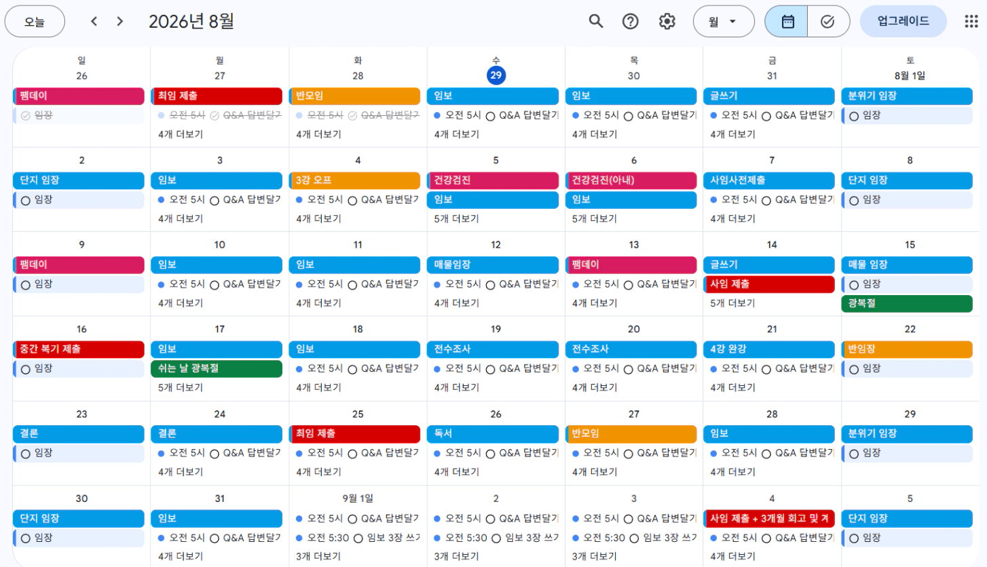Open the 분위기 임장 event on 8월 1일
The width and height of the screenshot is (987, 567).
pyautogui.click(x=907, y=96)
